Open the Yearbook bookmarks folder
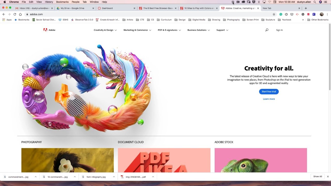 click(284, 20)
